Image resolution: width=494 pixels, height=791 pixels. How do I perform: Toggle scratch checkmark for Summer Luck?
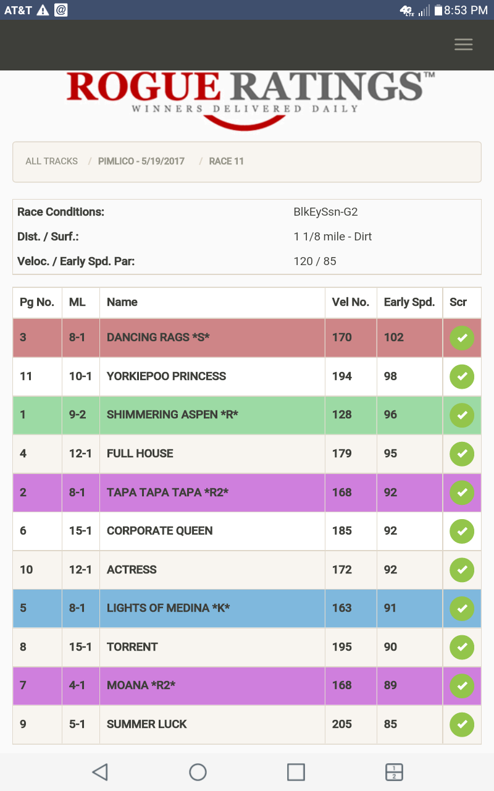462,724
